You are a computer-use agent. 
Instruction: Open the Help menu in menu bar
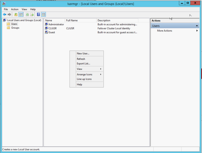pos(33,9)
